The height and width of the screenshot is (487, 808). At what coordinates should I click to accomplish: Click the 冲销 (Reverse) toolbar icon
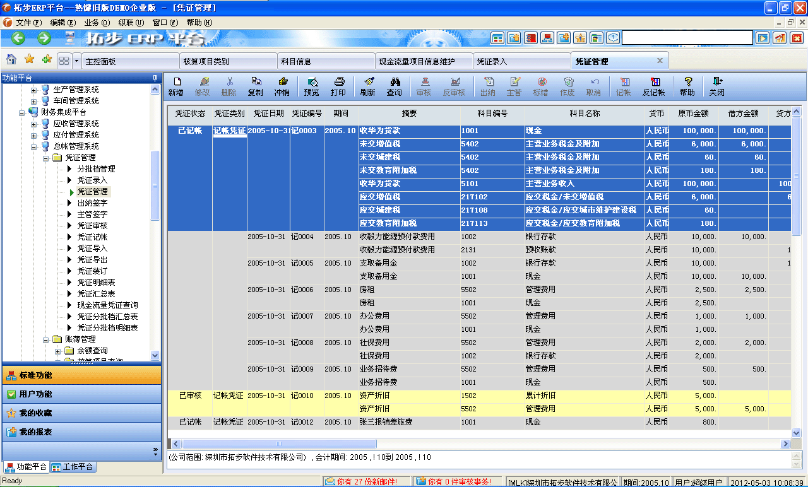(x=282, y=86)
